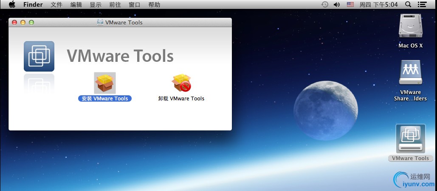Open the 帮助 menu

154,5
